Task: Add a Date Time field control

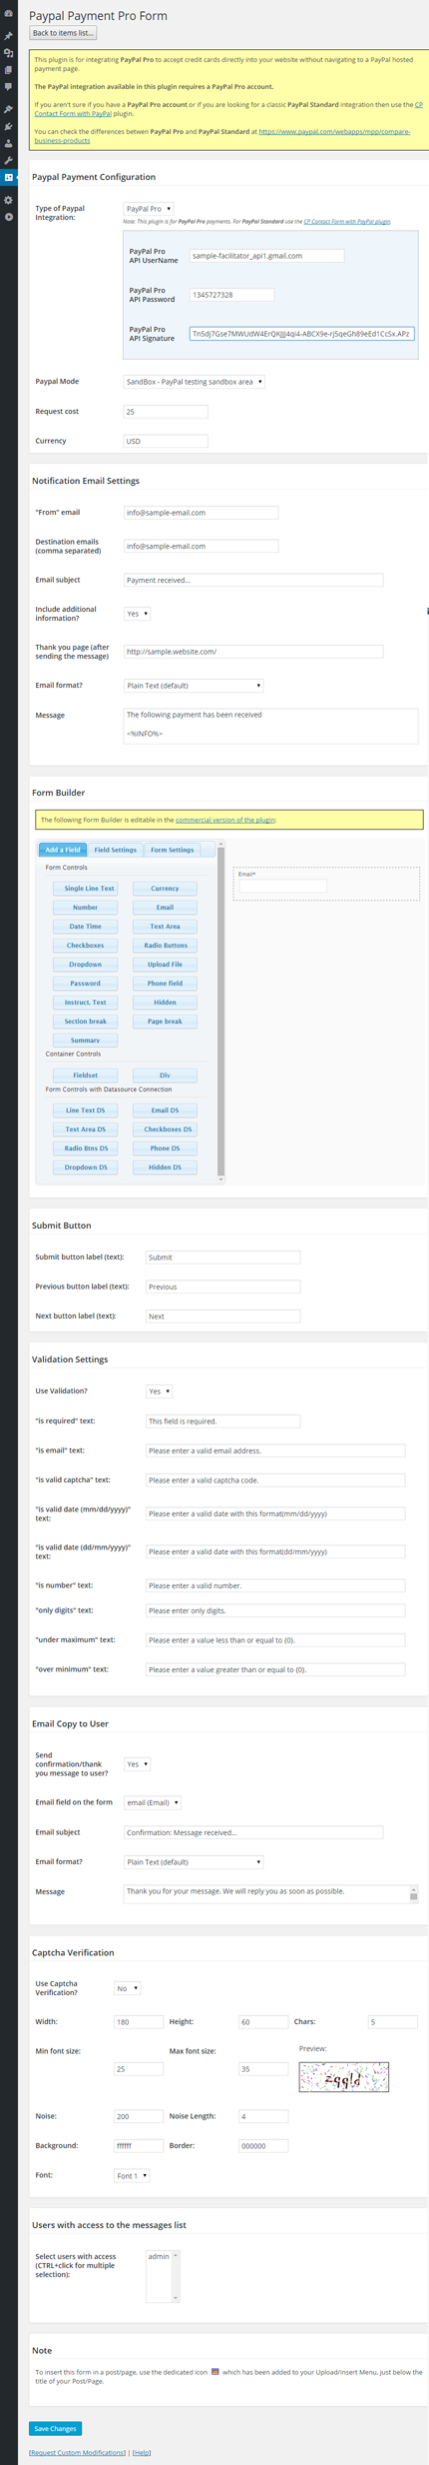Action: (86, 927)
